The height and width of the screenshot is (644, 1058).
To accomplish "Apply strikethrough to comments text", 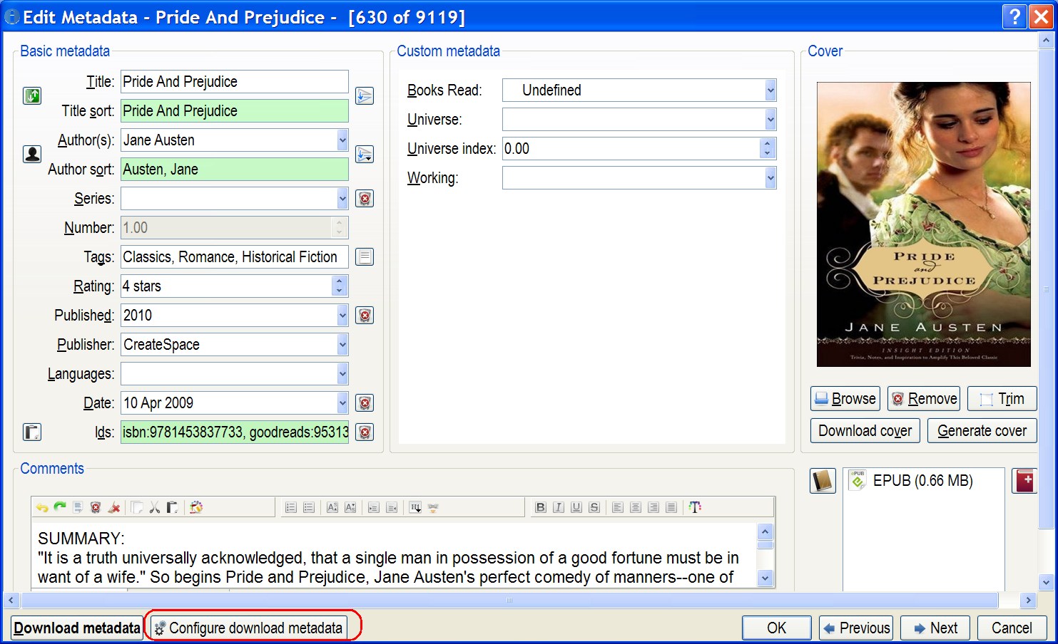I will [594, 507].
